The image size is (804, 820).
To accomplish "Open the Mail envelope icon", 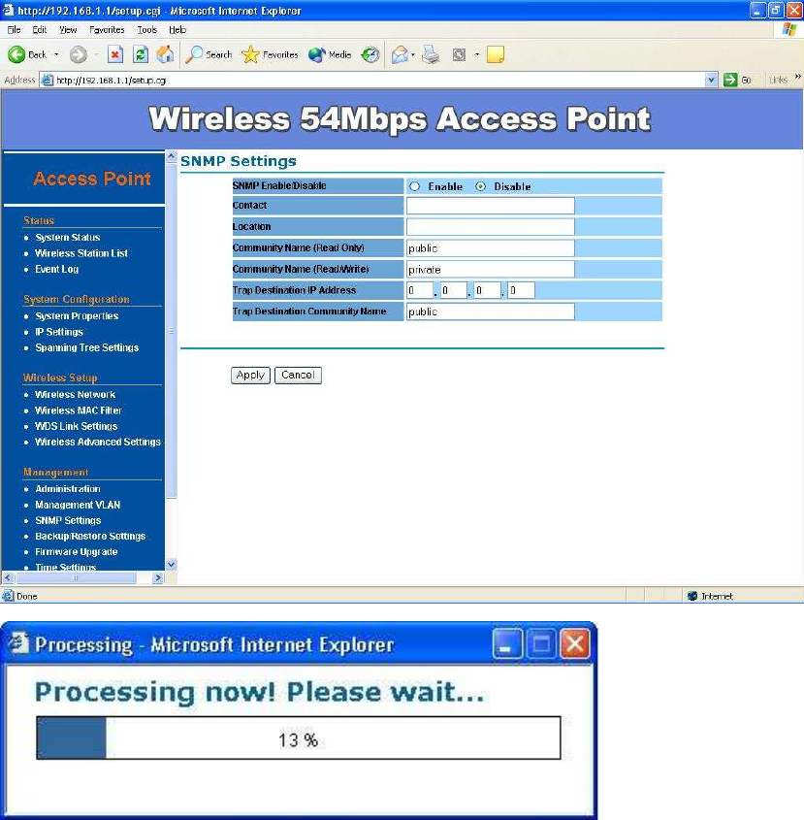I will pos(400,54).
